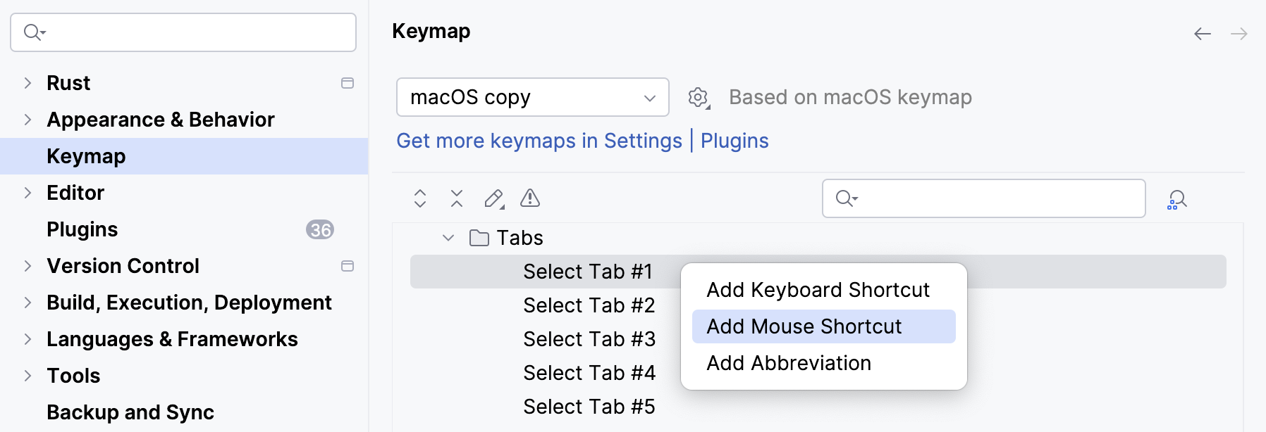Click the Expand All icon in keymap toolbar

[420, 198]
